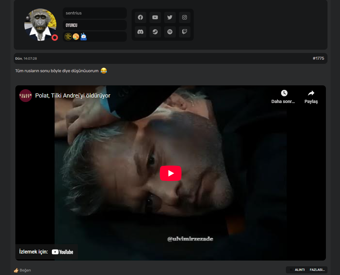Expand more options with FAZLASI...
The height and width of the screenshot is (275, 340).
click(317, 270)
